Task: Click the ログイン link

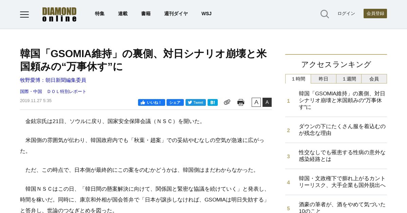Action: [346, 14]
